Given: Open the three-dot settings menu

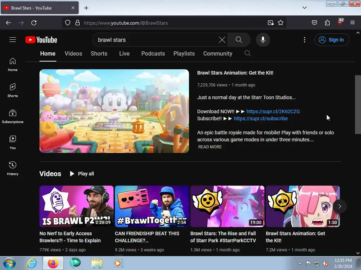Looking at the screenshot, I should [x=305, y=40].
